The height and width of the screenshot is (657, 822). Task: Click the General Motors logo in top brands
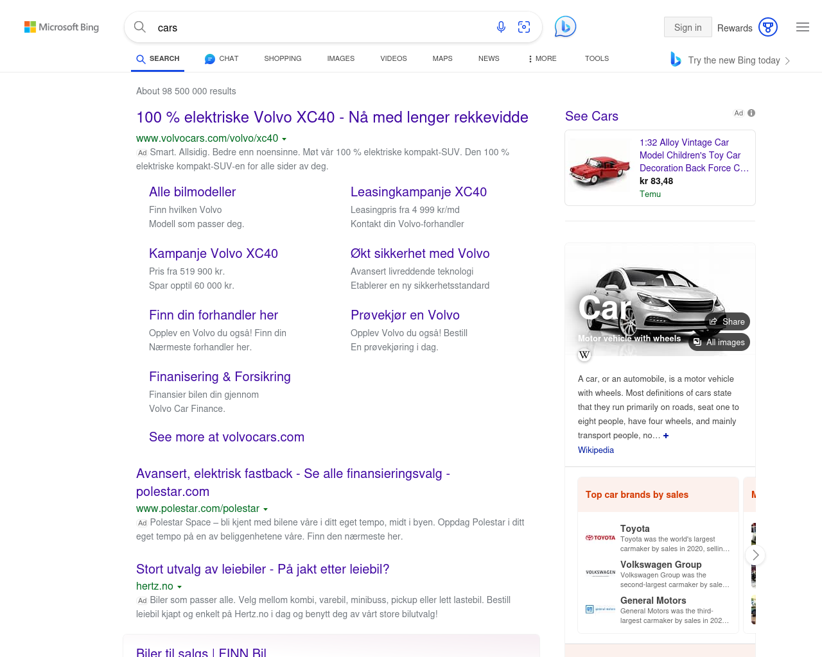[x=600, y=609]
